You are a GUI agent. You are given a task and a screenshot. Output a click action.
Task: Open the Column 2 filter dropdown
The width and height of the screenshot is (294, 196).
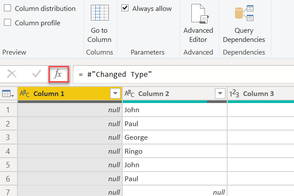tap(220, 93)
